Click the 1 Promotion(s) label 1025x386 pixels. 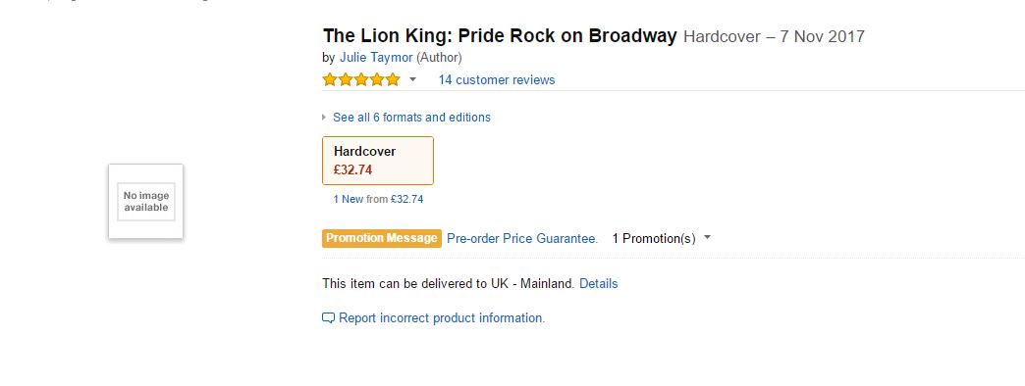click(x=654, y=239)
